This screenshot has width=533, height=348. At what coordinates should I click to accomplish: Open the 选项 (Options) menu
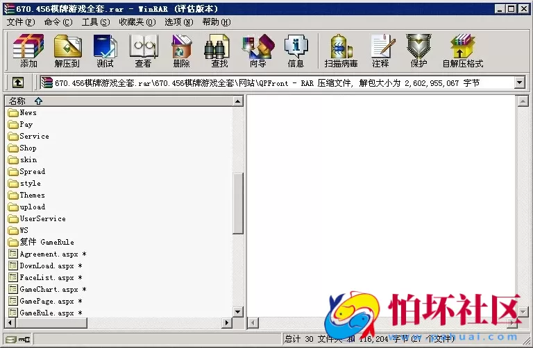click(179, 21)
